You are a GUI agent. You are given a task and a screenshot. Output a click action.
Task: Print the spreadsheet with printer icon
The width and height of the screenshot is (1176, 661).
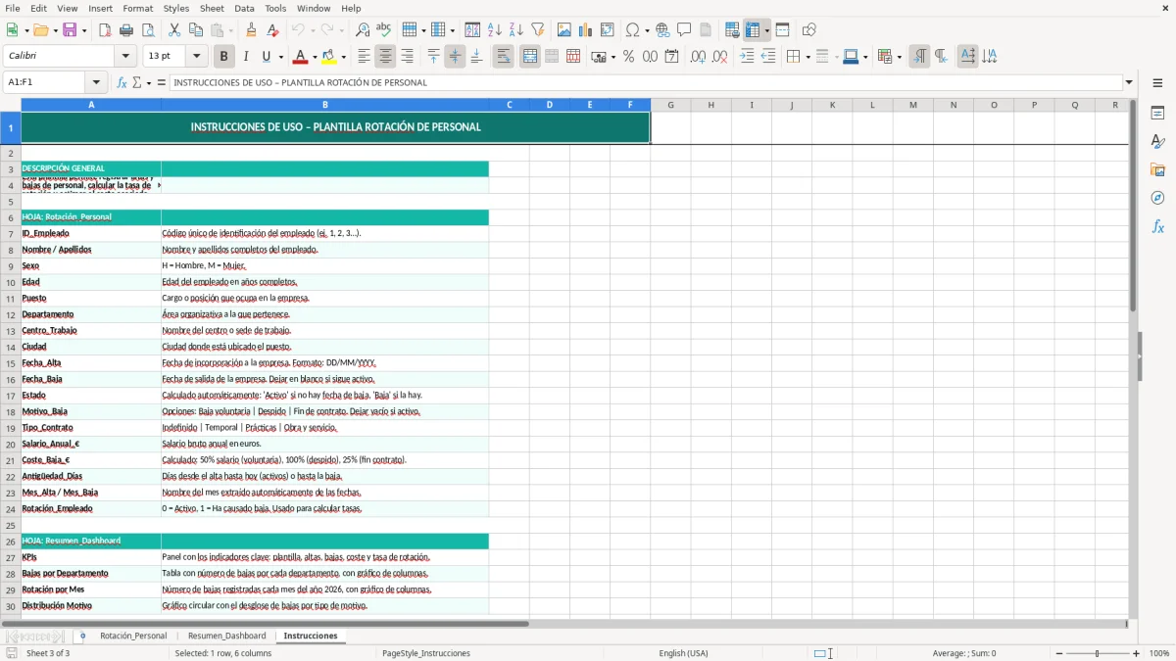point(126,30)
